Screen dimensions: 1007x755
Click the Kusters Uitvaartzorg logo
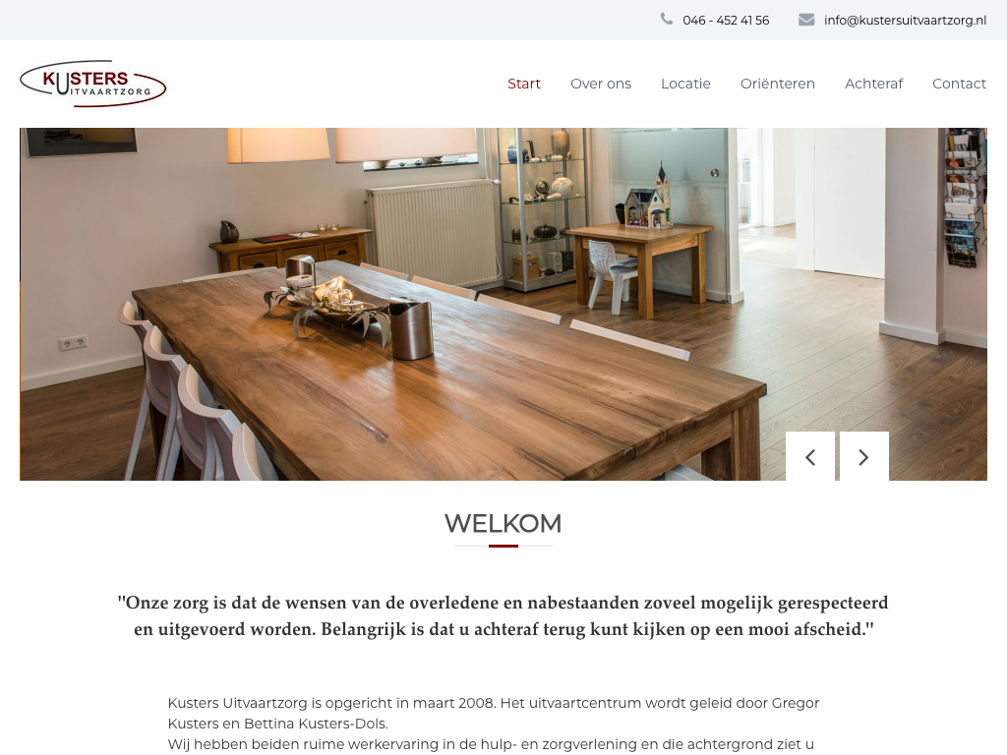click(93, 84)
